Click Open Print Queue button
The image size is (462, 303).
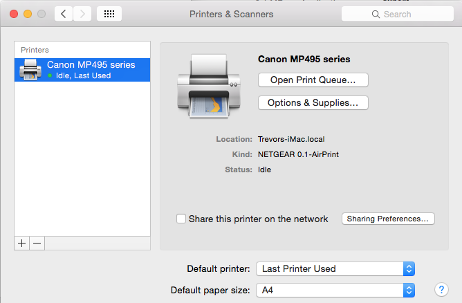pyautogui.click(x=313, y=80)
